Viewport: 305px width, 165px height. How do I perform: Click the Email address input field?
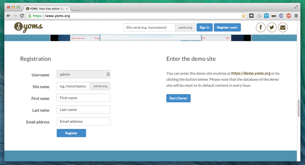pyautogui.click(x=83, y=121)
